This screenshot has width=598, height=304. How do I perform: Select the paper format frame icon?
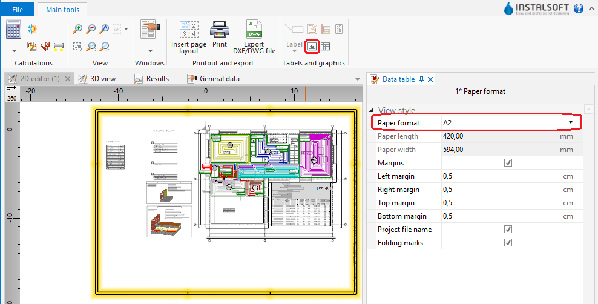click(x=312, y=45)
